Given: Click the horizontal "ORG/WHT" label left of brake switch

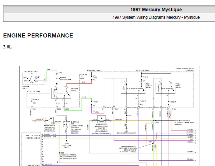Looking at the screenshot, I should [40, 119].
